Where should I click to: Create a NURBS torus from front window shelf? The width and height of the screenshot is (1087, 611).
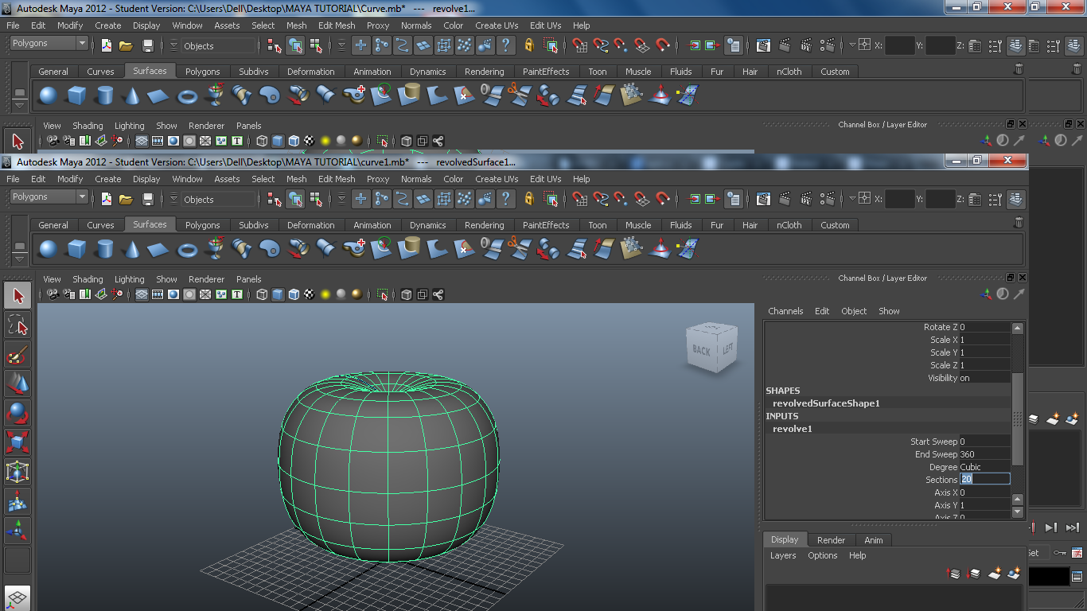(x=187, y=249)
